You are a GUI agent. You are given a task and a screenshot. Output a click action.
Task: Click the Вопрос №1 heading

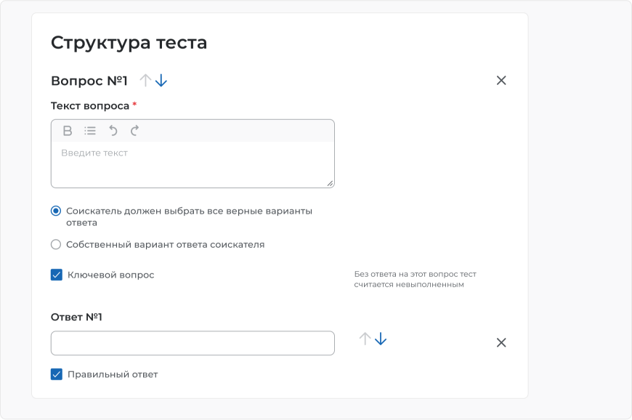coord(89,81)
